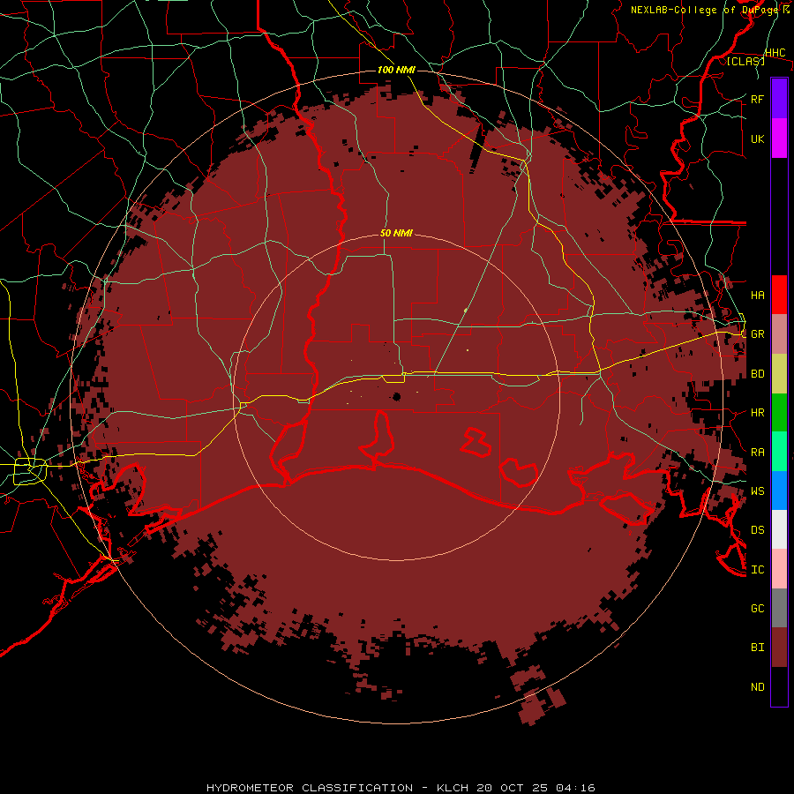
Task: Select the BD yellow legend swatch
Action: (779, 373)
